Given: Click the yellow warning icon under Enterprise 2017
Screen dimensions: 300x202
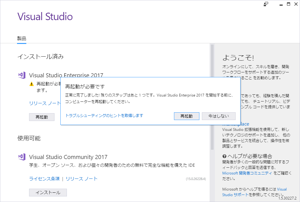Looking at the screenshot, I should (32, 84).
